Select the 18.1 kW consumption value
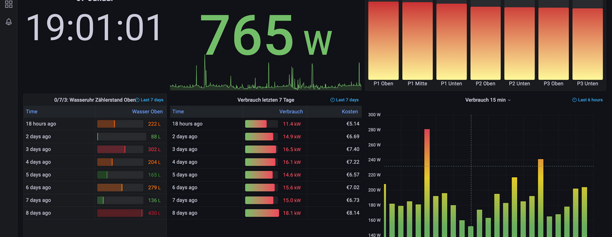The width and height of the screenshot is (612, 237). click(292, 213)
